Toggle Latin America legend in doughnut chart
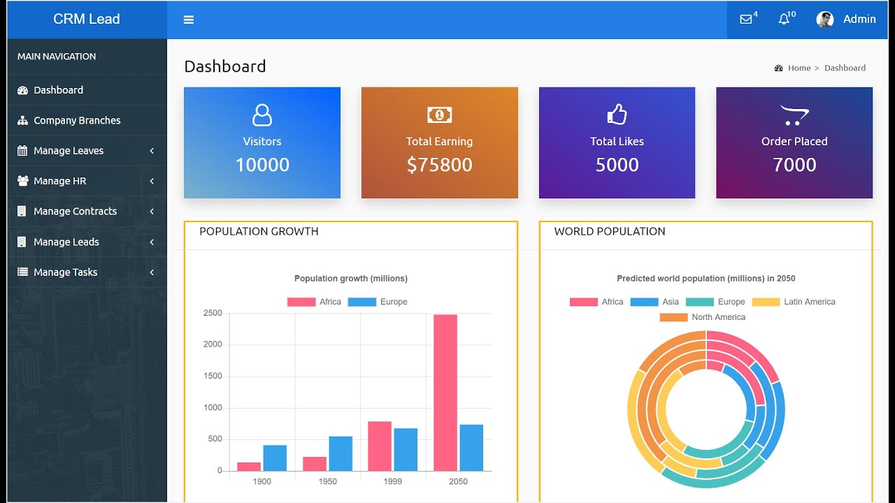 tap(794, 302)
